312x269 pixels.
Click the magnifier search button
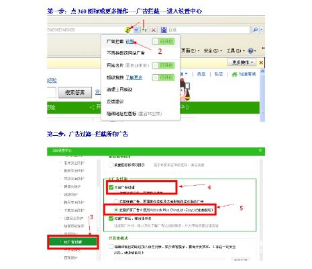point(255,30)
